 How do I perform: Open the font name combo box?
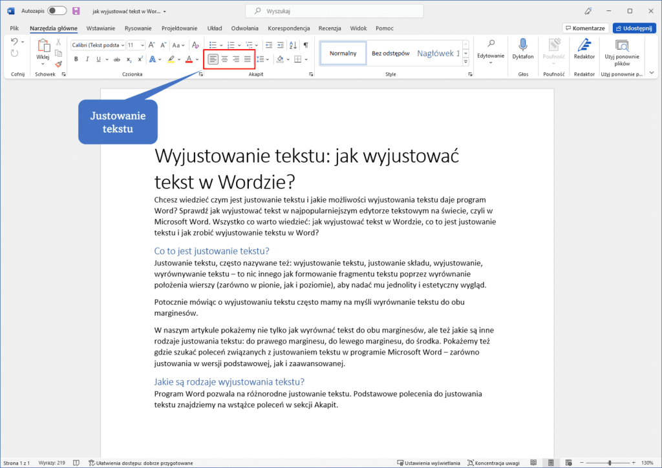point(98,45)
